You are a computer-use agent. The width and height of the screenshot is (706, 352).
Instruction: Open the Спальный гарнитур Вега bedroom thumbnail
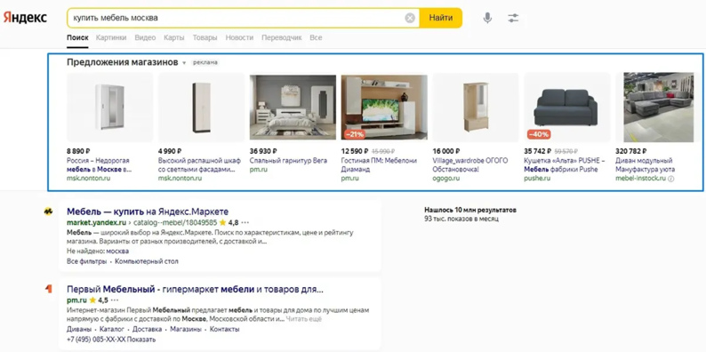pos(293,108)
